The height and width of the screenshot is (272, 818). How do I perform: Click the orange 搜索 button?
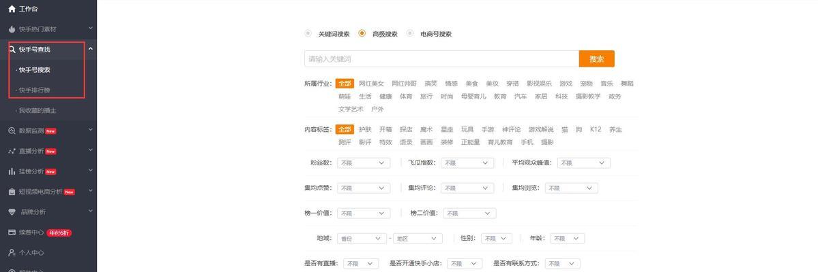(x=597, y=58)
